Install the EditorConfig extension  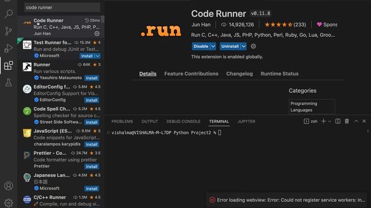point(92,100)
